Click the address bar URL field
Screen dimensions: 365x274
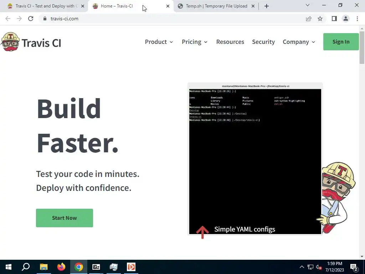pos(172,19)
